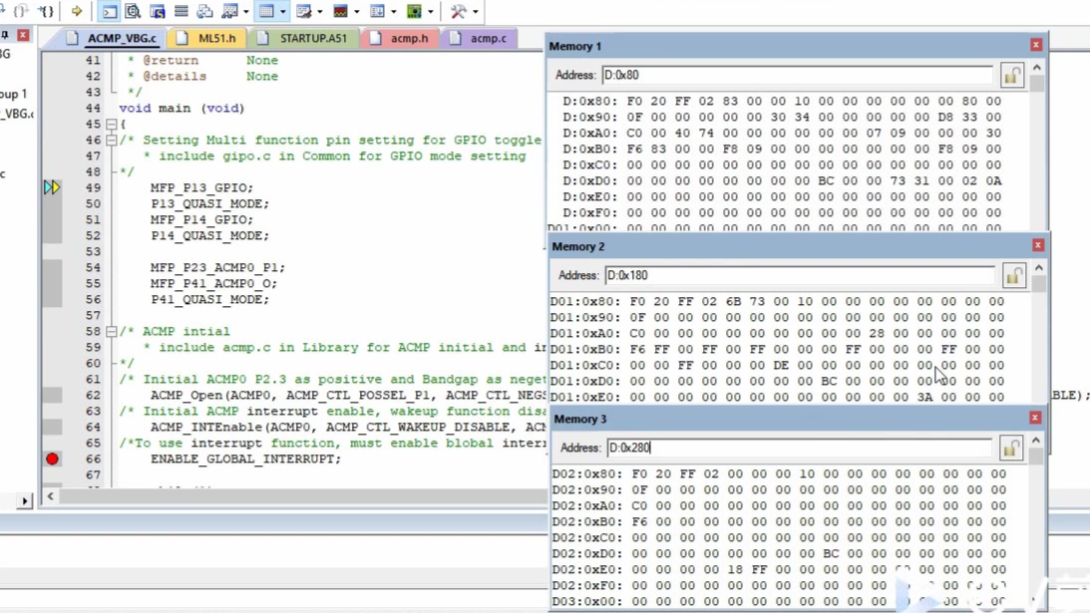
Task: Toggle the lock icon in Memory 2
Action: (1013, 276)
